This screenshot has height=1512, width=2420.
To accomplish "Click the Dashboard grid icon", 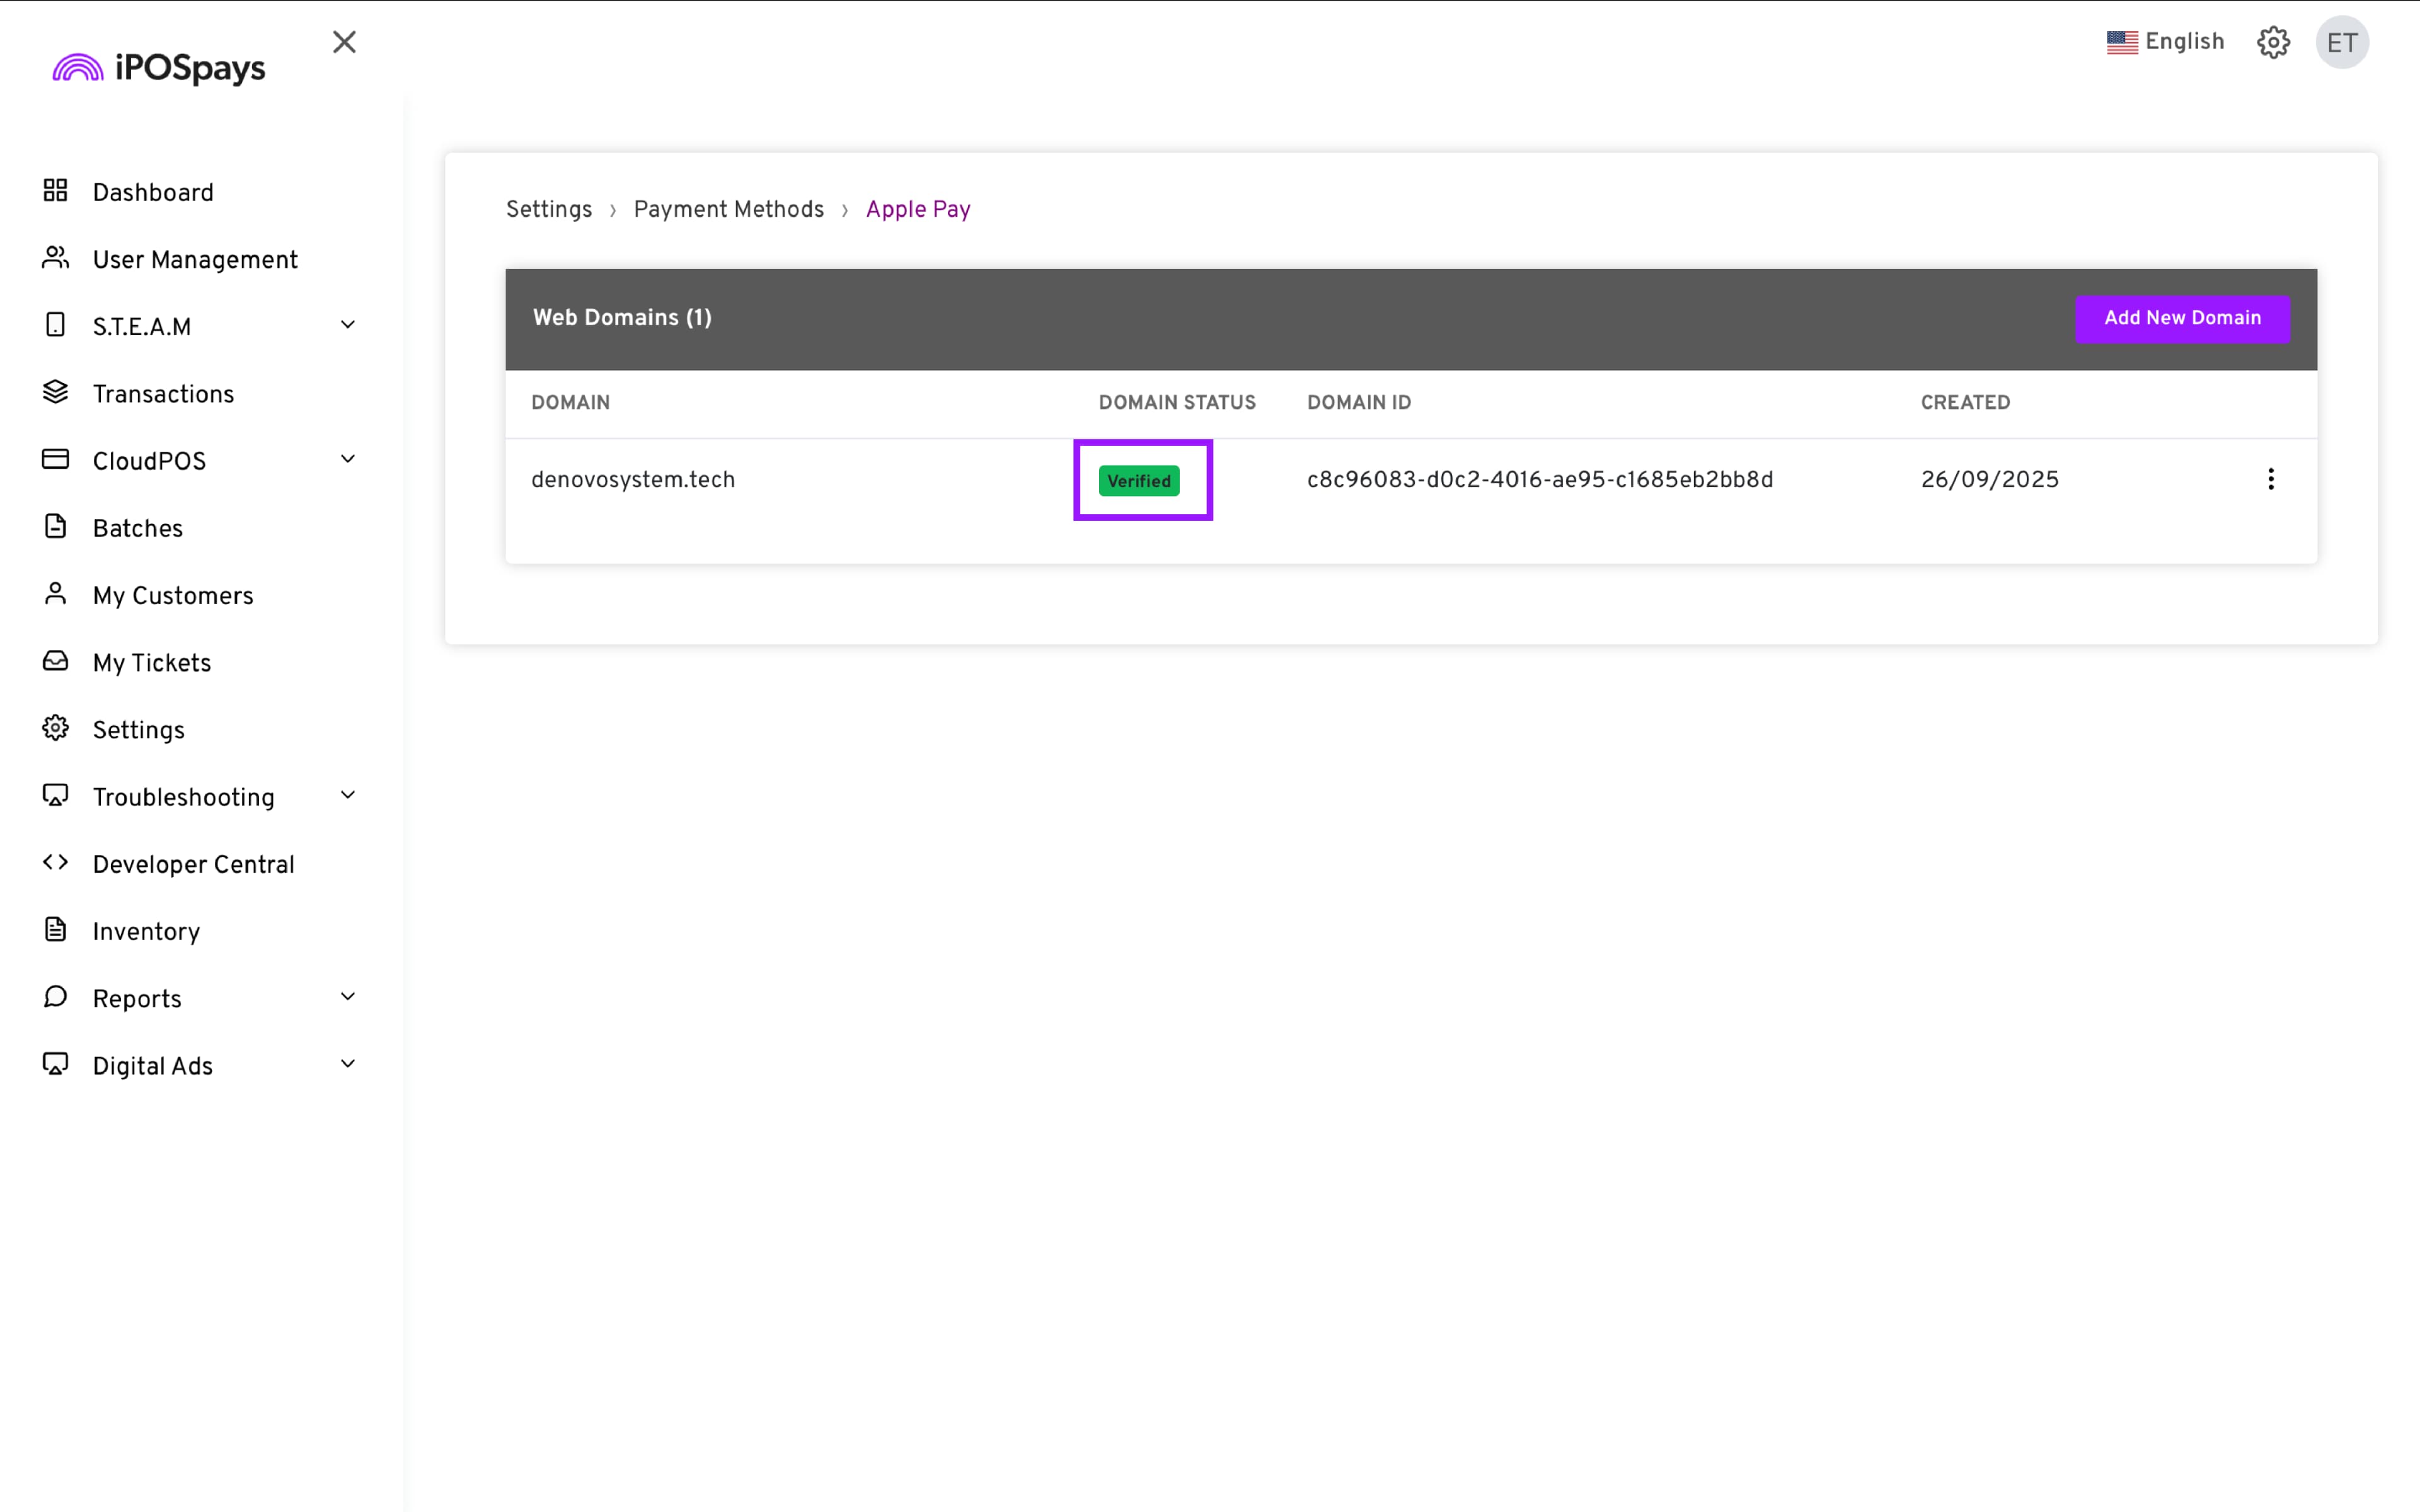I will pos(55,190).
